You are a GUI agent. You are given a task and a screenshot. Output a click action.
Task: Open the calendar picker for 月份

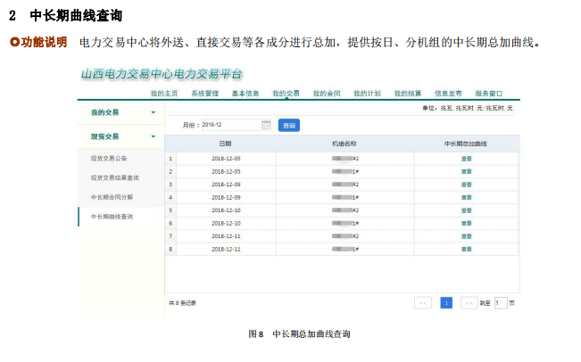click(266, 125)
